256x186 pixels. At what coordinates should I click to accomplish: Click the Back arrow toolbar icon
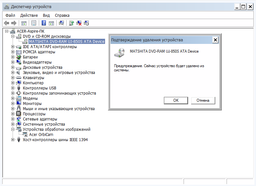(x=6, y=23)
